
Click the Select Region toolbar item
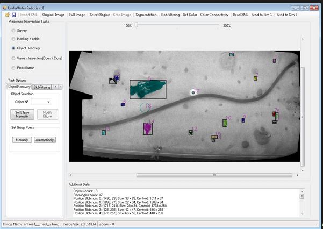[x=99, y=15]
